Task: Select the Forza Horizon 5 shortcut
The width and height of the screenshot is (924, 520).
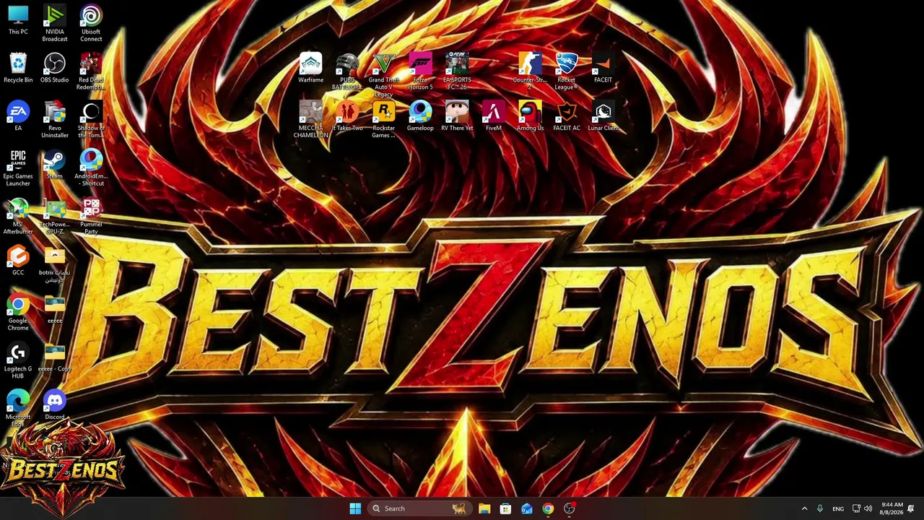Action: click(x=420, y=71)
